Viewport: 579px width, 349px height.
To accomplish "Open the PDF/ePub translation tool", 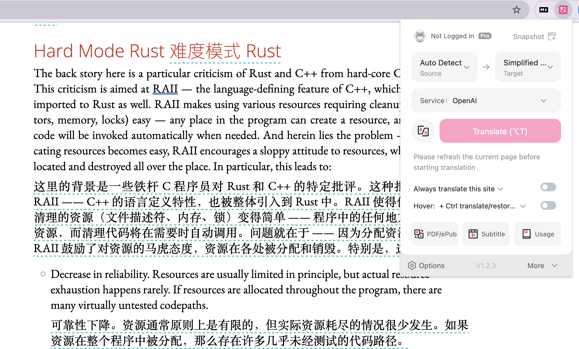I will point(435,234).
